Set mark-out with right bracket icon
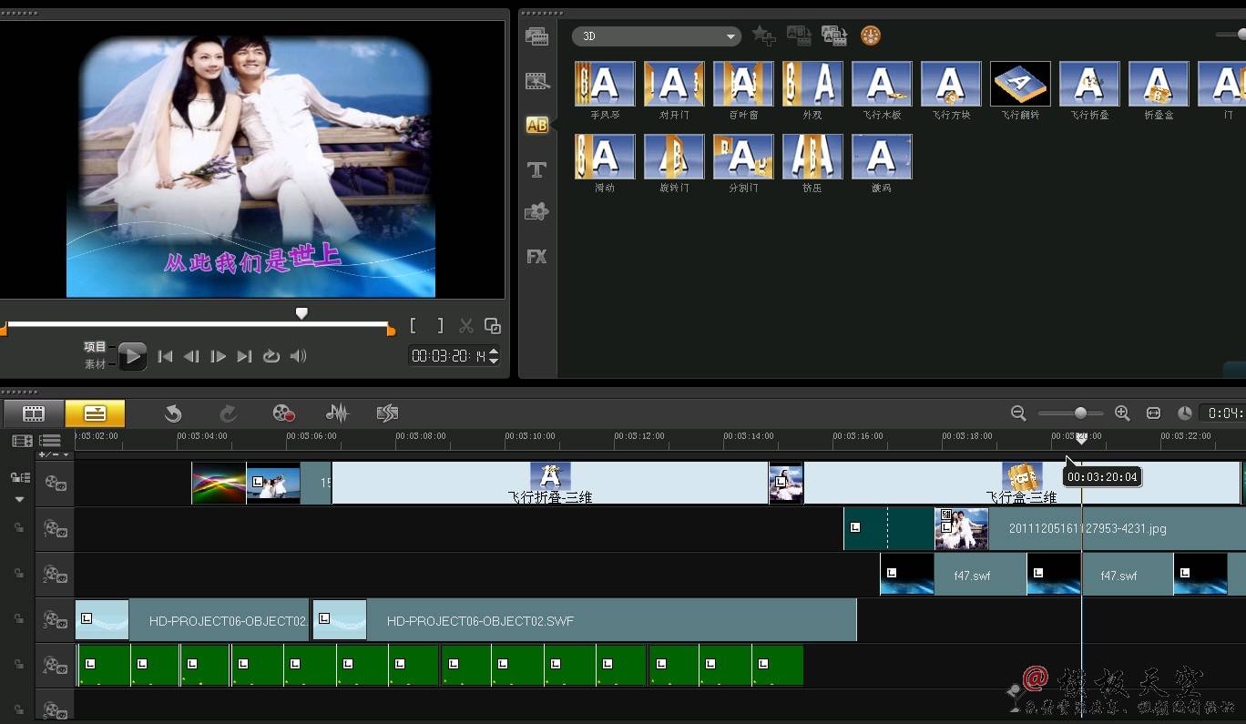Viewport: 1246px width, 724px height. click(x=441, y=326)
